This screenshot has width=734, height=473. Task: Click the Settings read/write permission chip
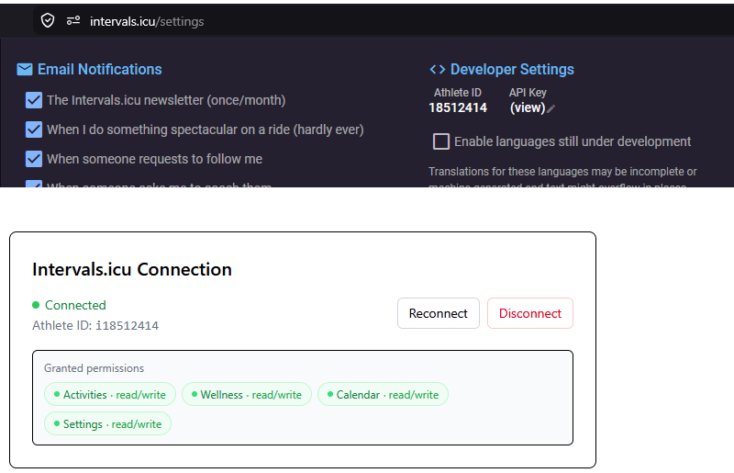107,423
